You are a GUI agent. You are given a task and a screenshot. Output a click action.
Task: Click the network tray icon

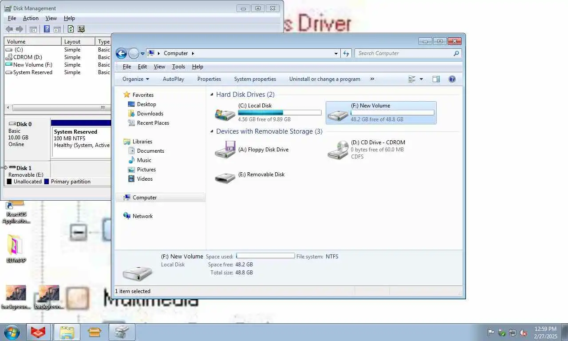click(x=513, y=333)
